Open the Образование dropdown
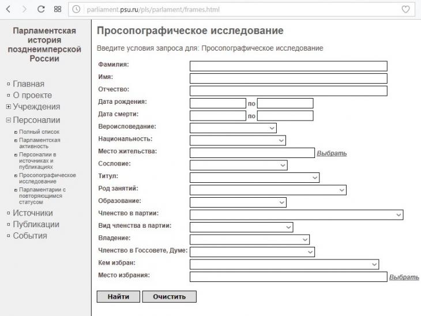 pyautogui.click(x=238, y=202)
